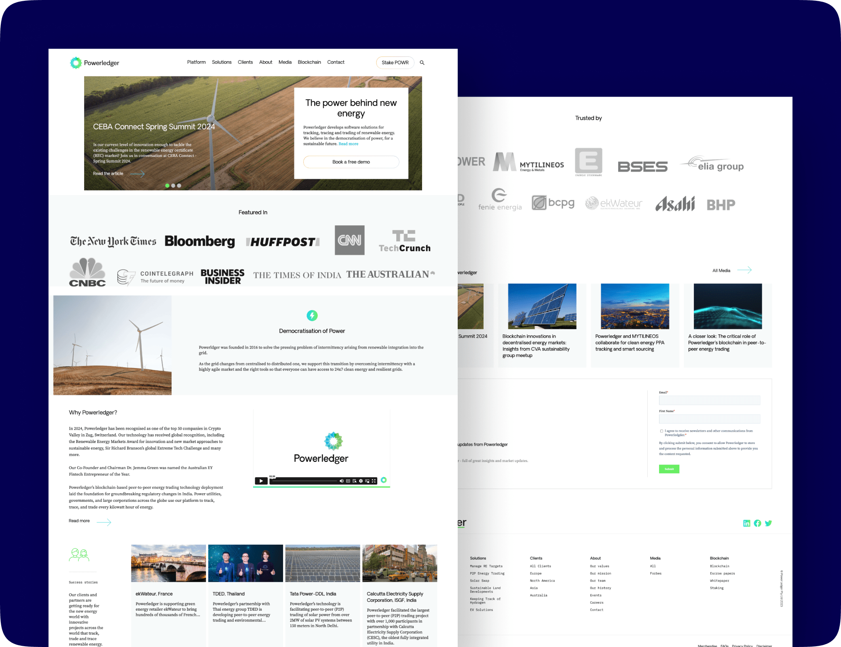Open footer link P2P Energy Trading

click(x=487, y=573)
